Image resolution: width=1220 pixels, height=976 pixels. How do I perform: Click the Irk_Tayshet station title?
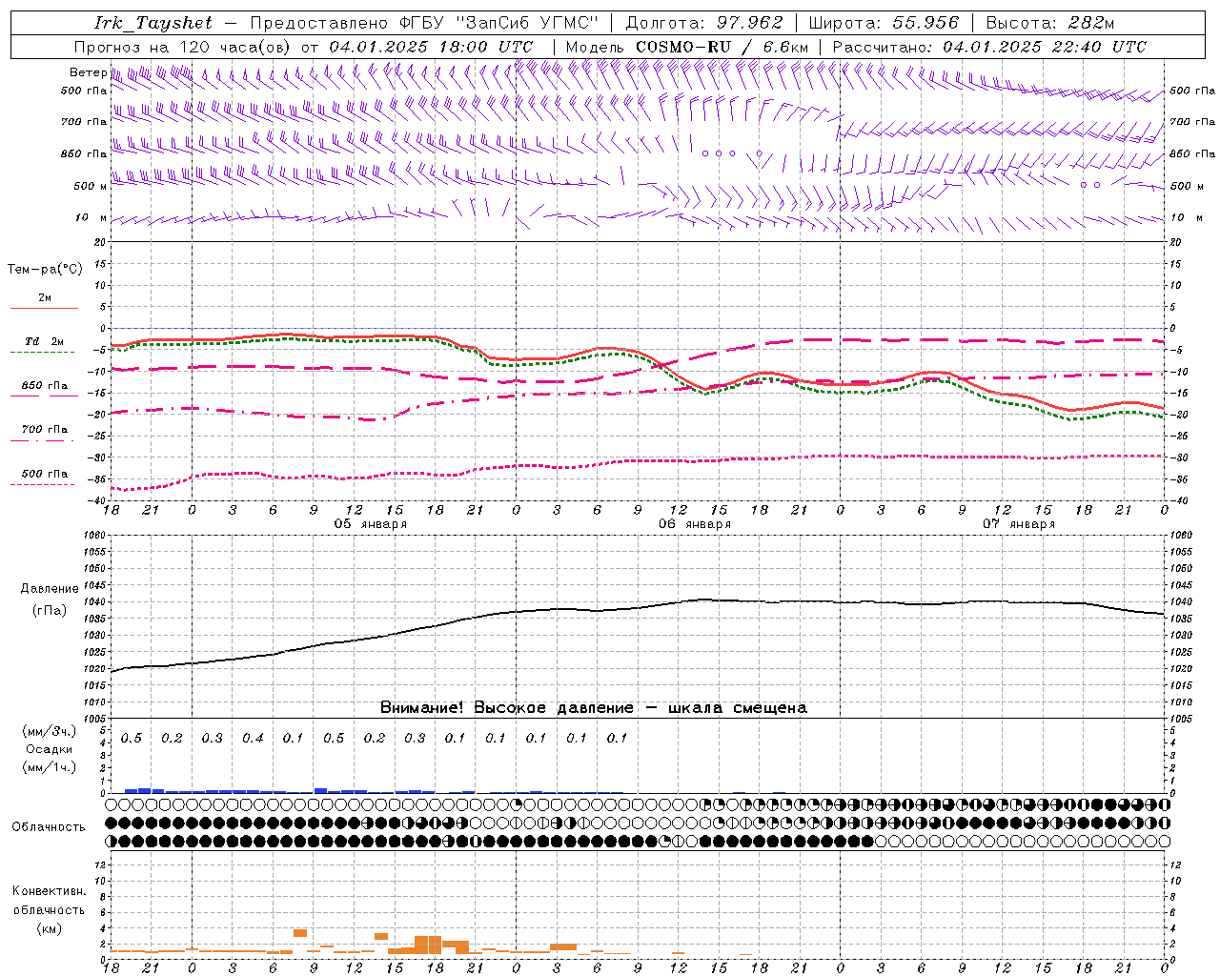point(153,23)
